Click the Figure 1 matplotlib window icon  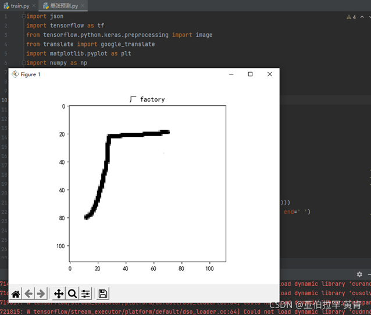(15, 74)
